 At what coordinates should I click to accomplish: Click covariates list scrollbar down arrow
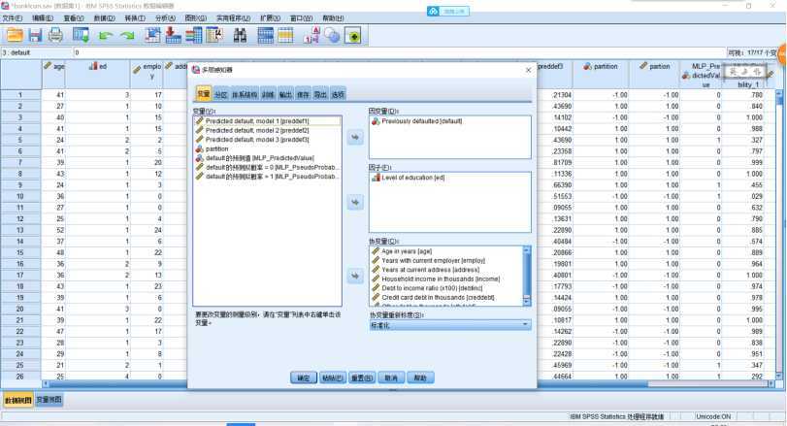[527, 301]
